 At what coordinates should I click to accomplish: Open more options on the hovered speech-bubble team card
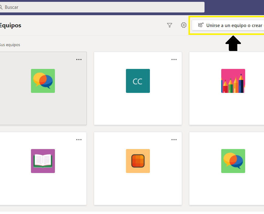[79, 59]
